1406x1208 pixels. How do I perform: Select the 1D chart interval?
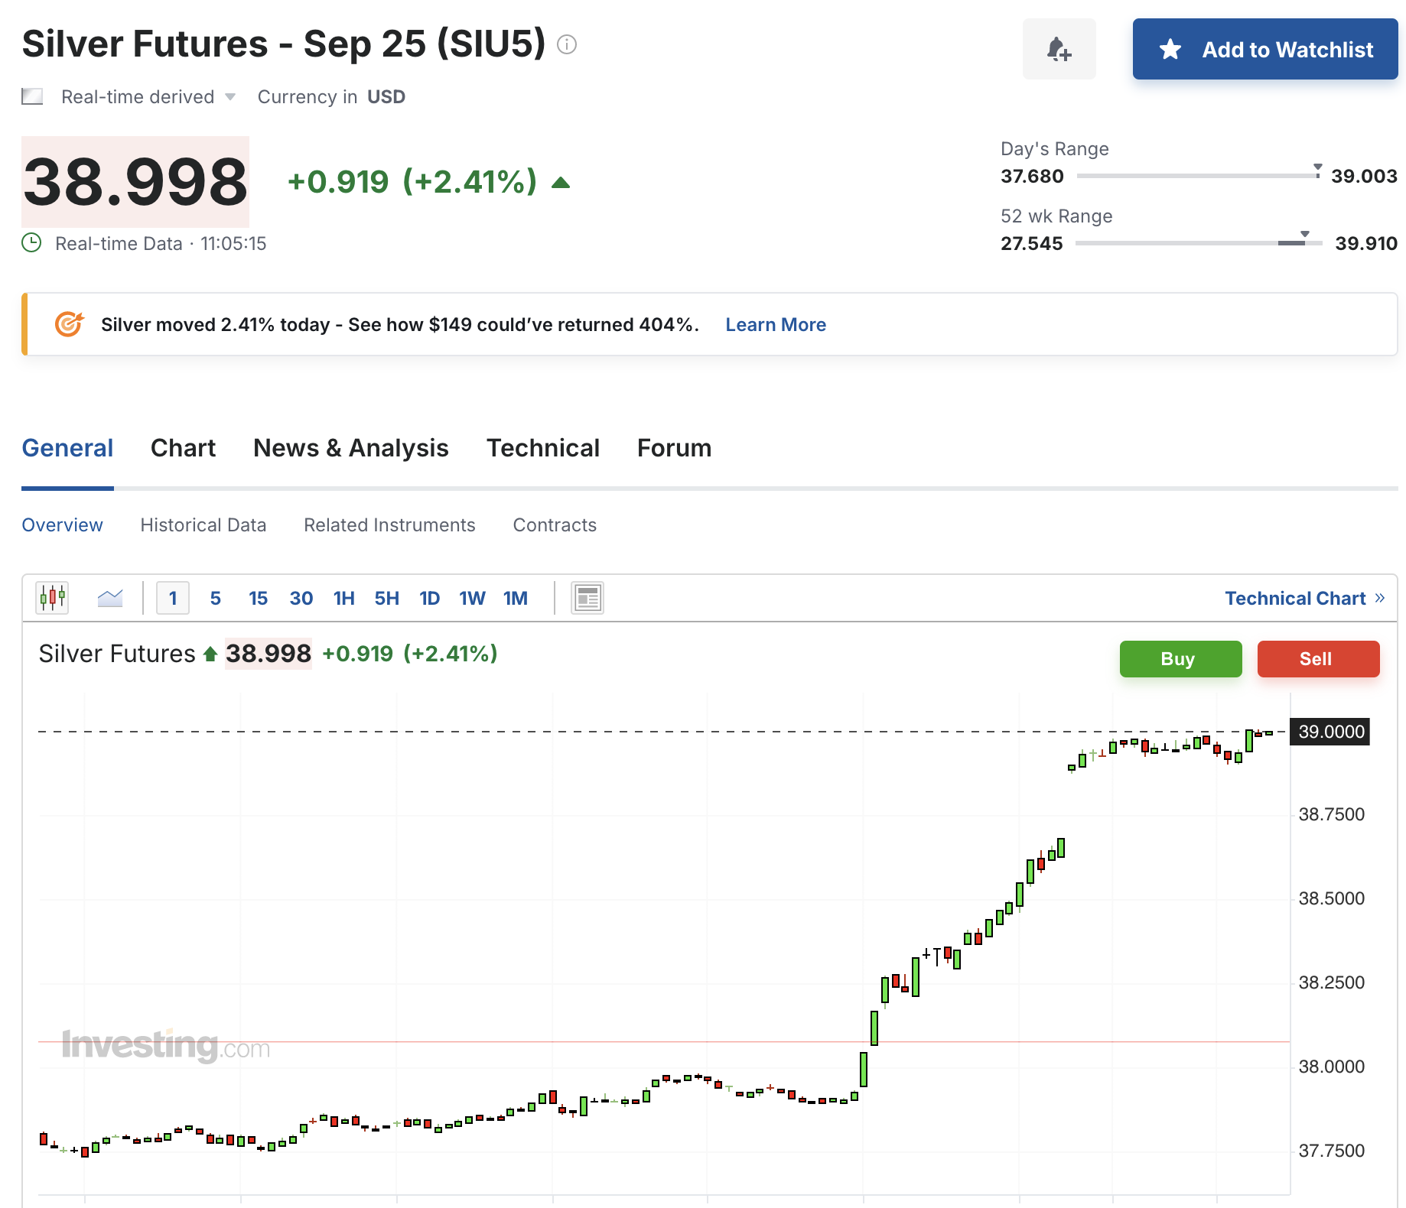coord(429,598)
